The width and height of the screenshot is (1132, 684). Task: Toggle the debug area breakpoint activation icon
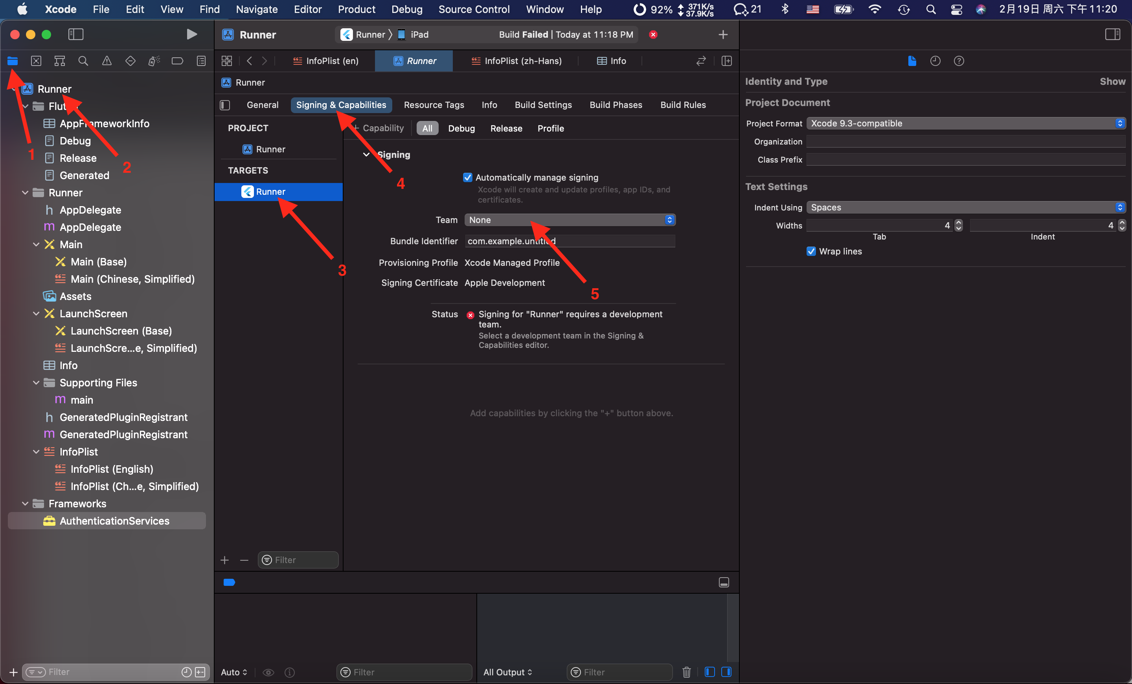229,582
